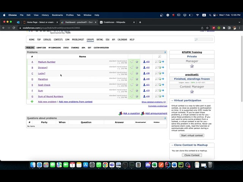
Task: Reload page with Chrome refresh icon
Action: coord(14,28)
